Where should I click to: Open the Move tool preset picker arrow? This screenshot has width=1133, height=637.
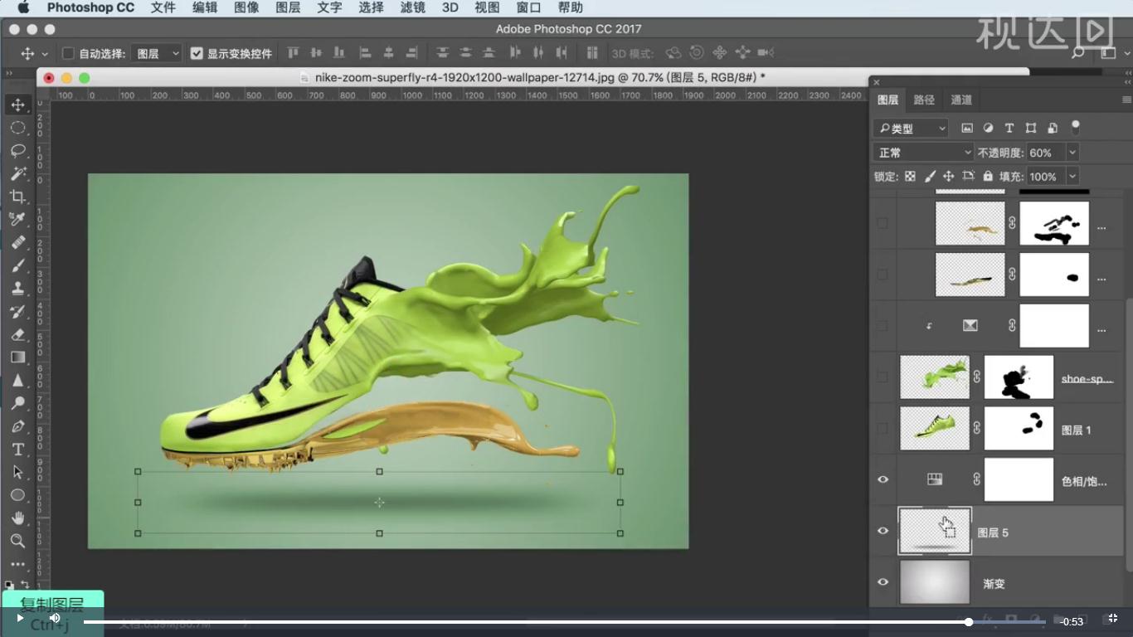click(x=45, y=54)
